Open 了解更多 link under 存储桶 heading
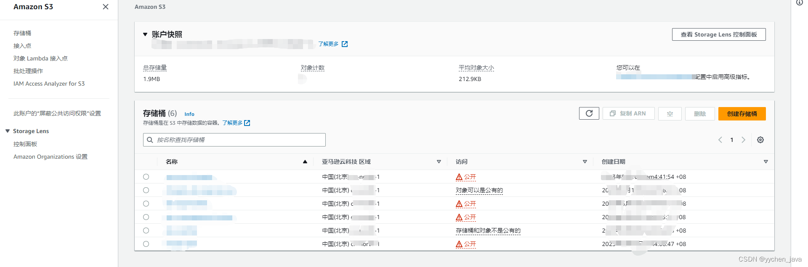 click(x=233, y=123)
